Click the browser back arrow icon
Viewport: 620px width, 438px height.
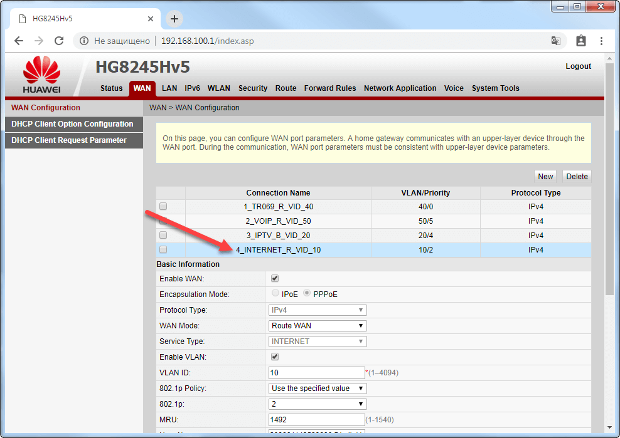click(x=19, y=41)
